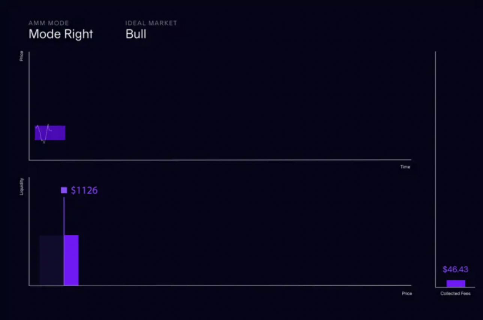Click the $1126 liquidity value label
The image size is (483, 320).
(84, 190)
